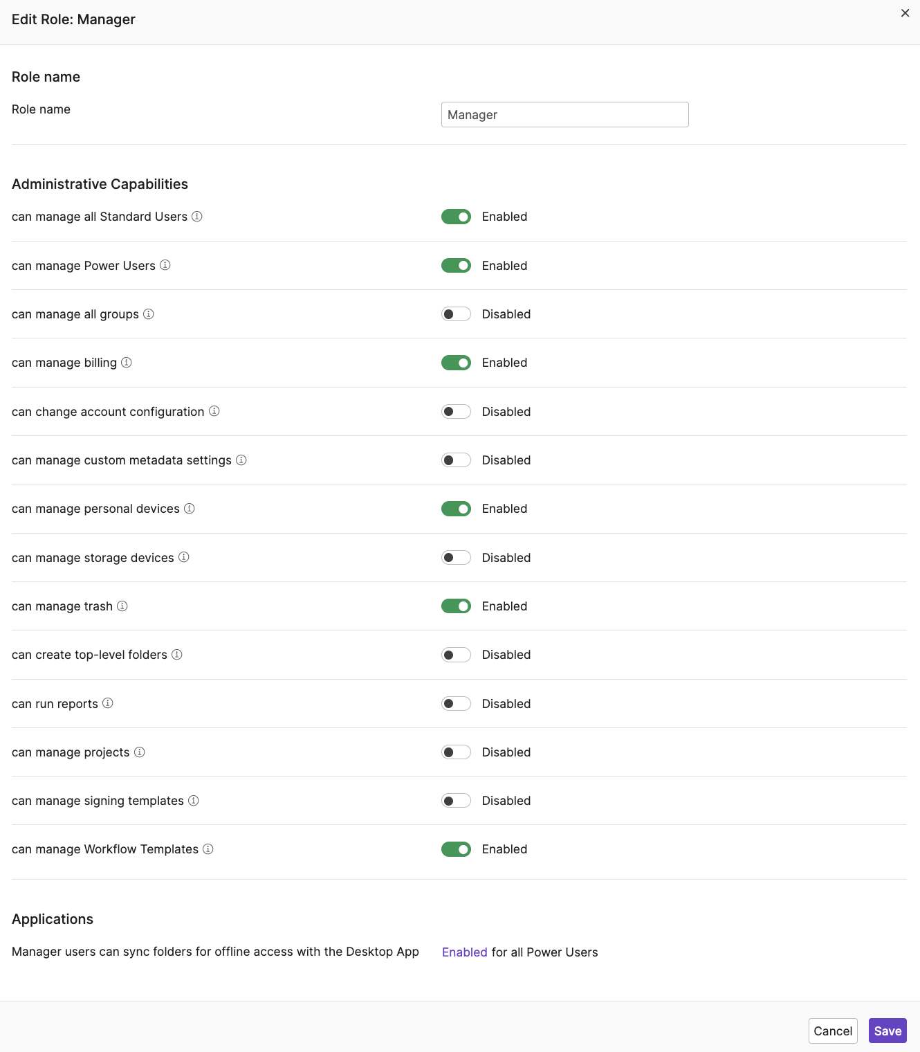Open info icon for signing templates
The height and width of the screenshot is (1052, 920).
[194, 801]
